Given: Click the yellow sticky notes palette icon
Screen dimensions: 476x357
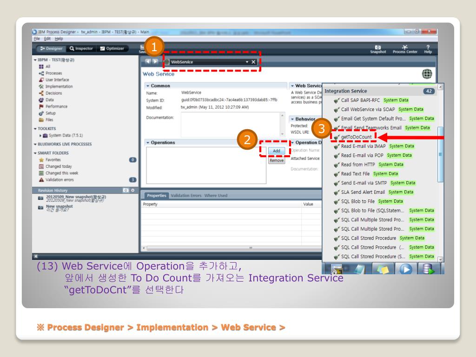Looking at the screenshot, I should pos(383,269).
